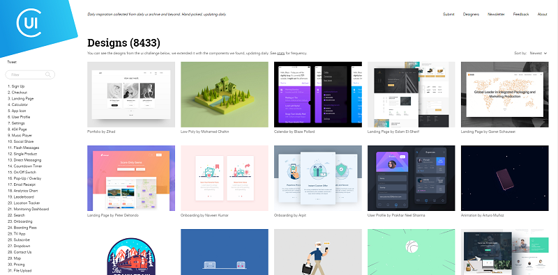The width and height of the screenshot is (558, 275).
Task: Click the stats link in description
Action: coord(281,54)
